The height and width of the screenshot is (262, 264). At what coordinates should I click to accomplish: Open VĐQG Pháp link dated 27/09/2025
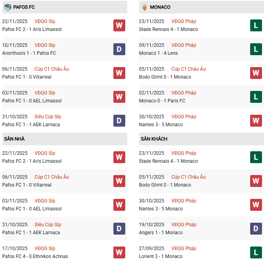184,249
